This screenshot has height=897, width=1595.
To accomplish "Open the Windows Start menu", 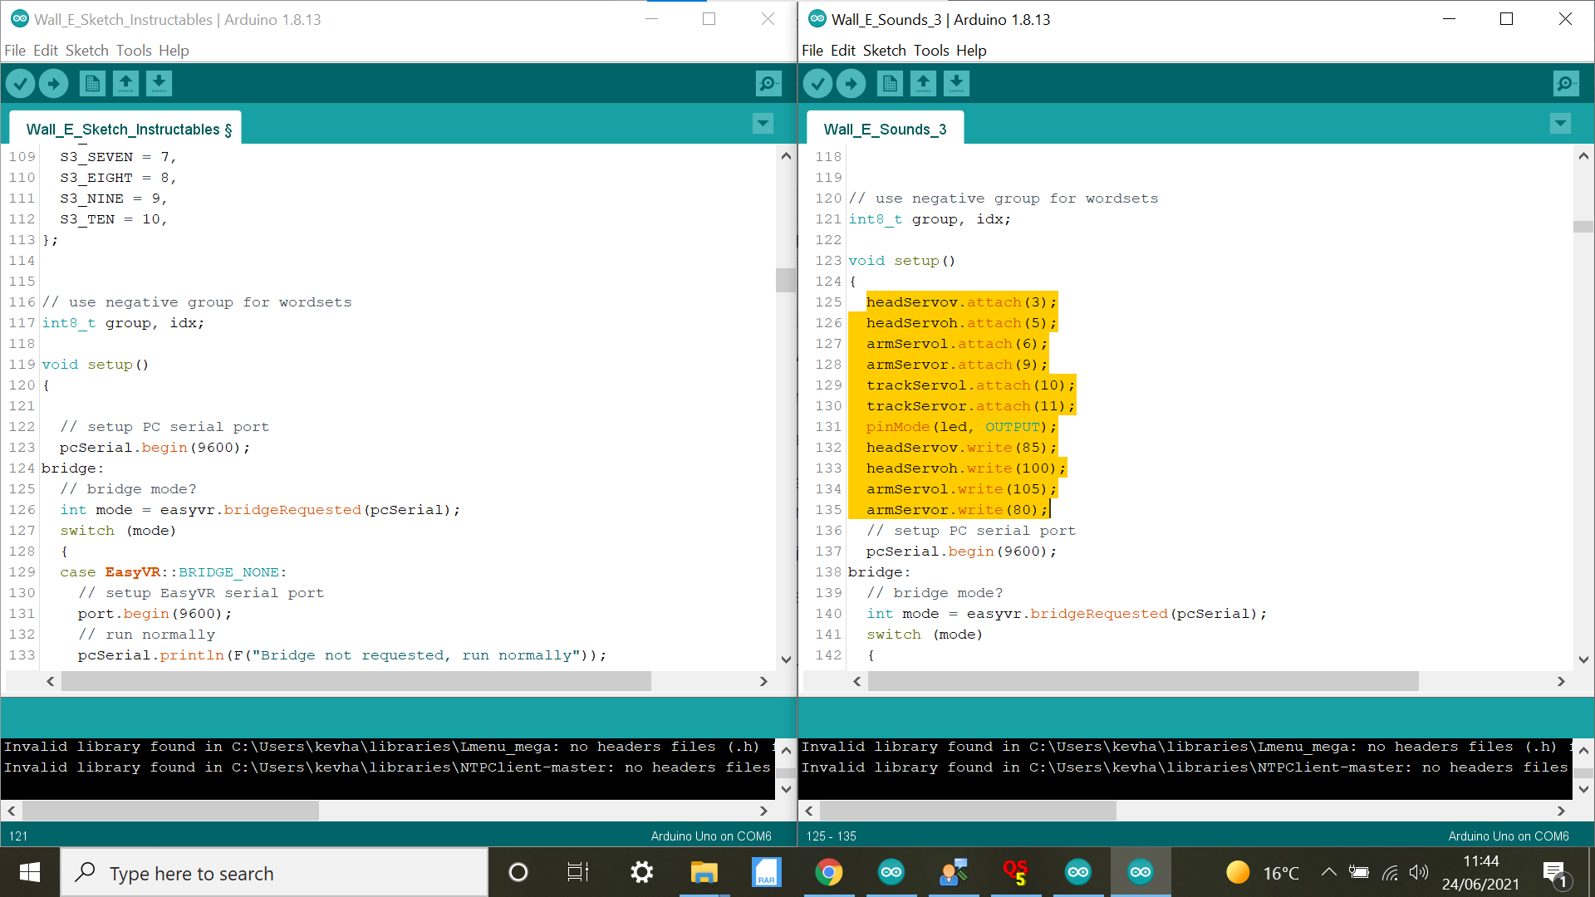I will click(x=30, y=872).
